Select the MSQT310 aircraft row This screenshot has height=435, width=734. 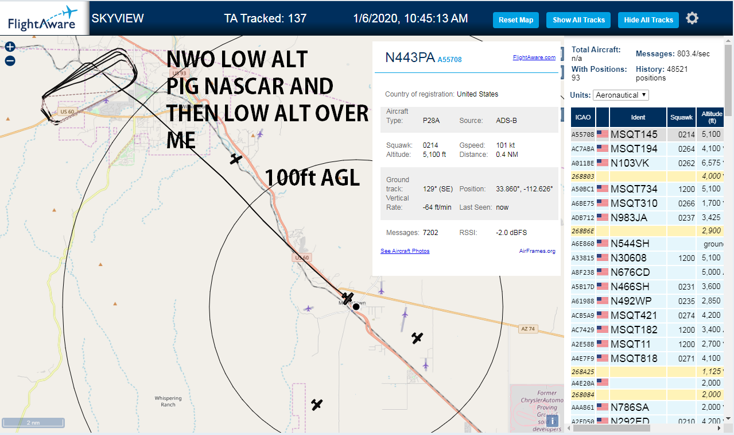[x=647, y=203]
